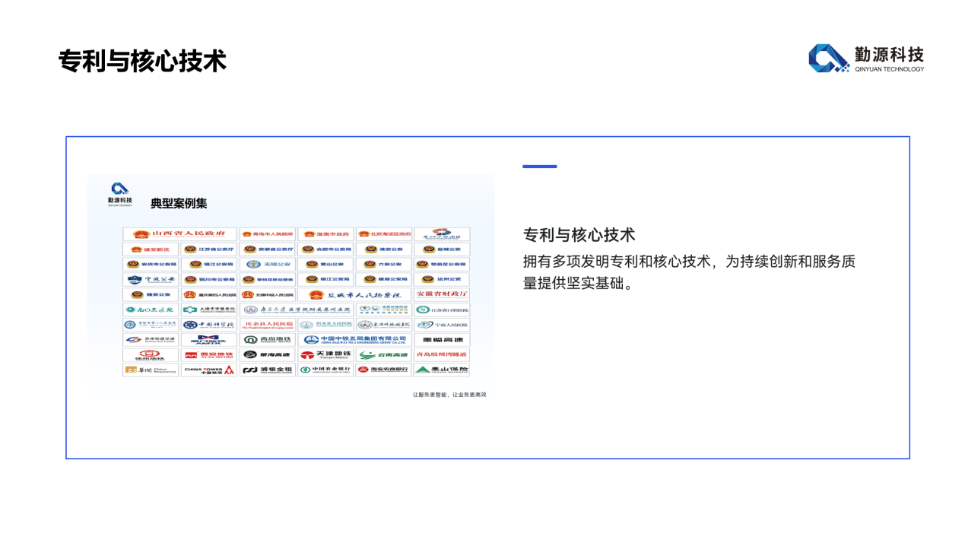The height and width of the screenshot is (543, 965).
Task: Click the 青岛地铁 logo
Action: coord(268,340)
